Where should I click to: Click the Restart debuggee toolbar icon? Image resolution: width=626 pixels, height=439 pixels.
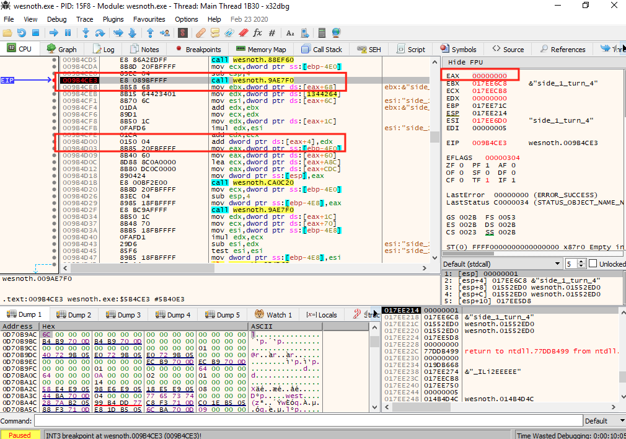(x=22, y=33)
